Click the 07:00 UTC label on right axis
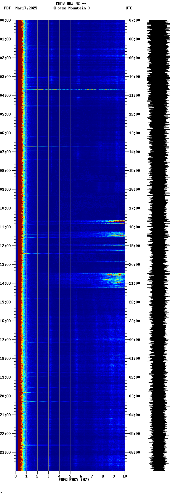Image resolution: width=172 pixels, height=496 pixels. pos(135,20)
